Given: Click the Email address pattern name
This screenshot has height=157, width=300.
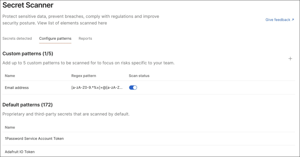Looking at the screenshot, I should click(x=17, y=88).
